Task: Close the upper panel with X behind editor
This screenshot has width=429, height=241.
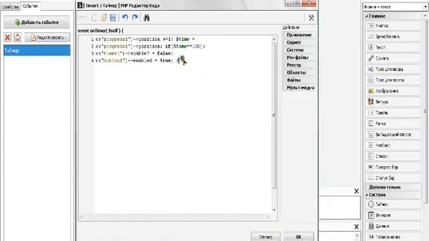Action: tap(356, 191)
